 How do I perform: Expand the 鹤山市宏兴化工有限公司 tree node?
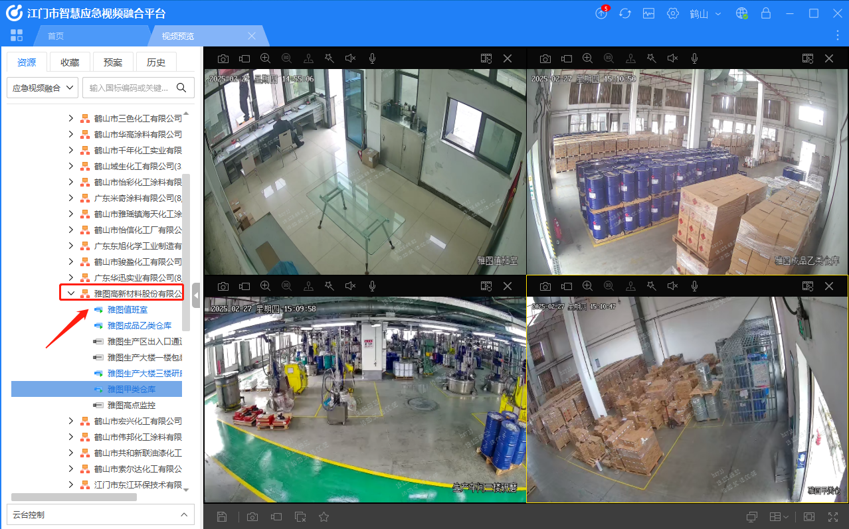tap(70, 421)
